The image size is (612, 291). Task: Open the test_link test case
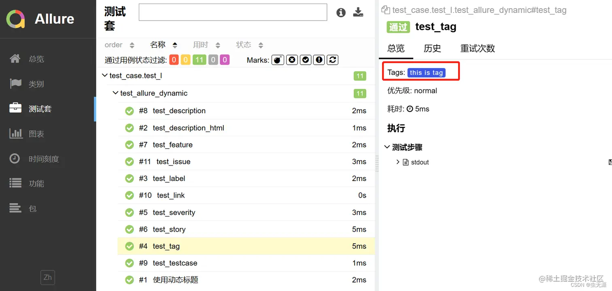[246, 195]
